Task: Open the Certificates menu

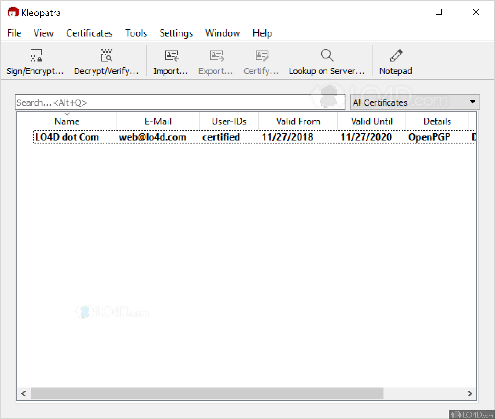Action: coord(89,33)
